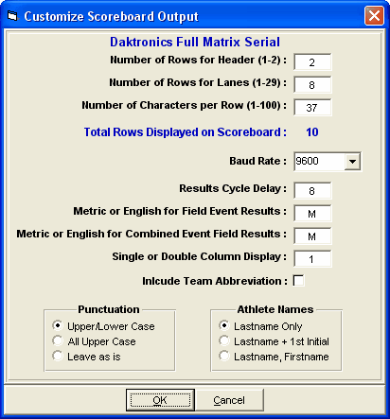The width and height of the screenshot is (390, 419).
Task: Close the Customize Scoreboard Output dialog
Action: (374, 16)
